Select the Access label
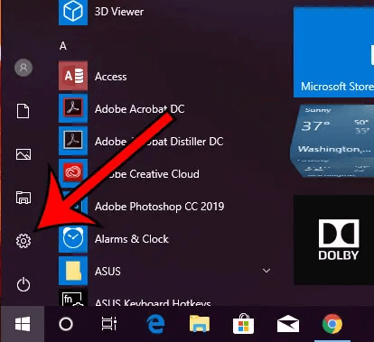Screen dimensions: 374x342 [x=110, y=77]
